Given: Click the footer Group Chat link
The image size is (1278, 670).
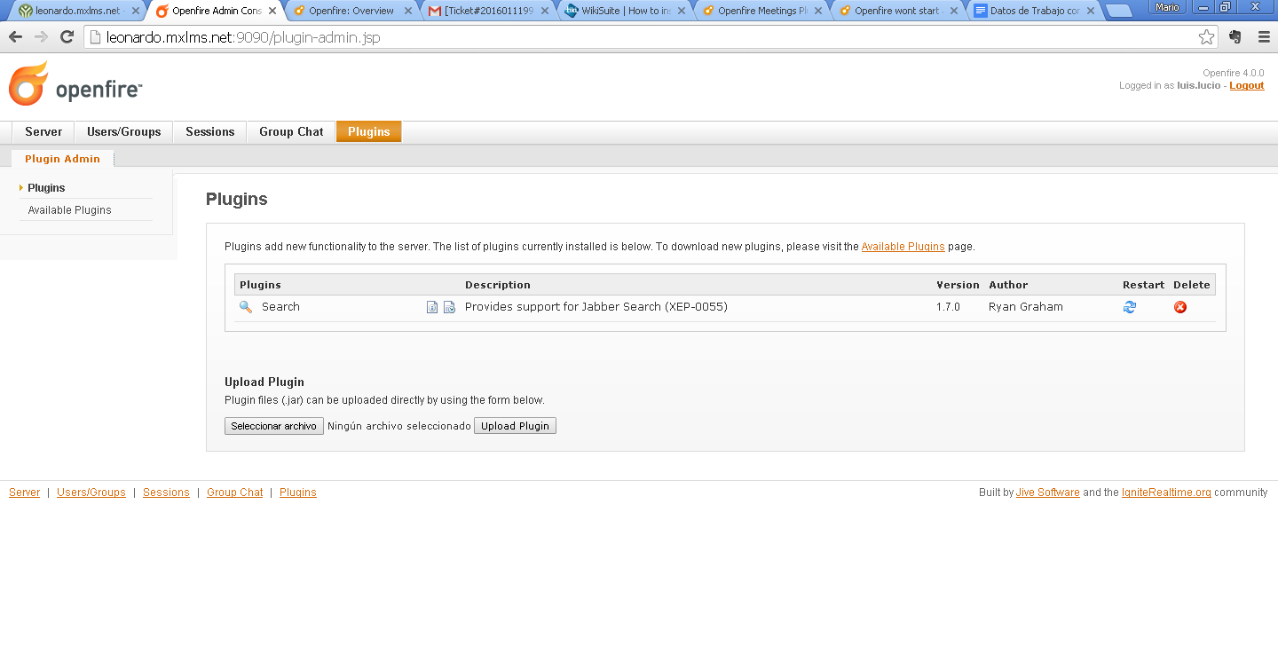Looking at the screenshot, I should coord(235,493).
